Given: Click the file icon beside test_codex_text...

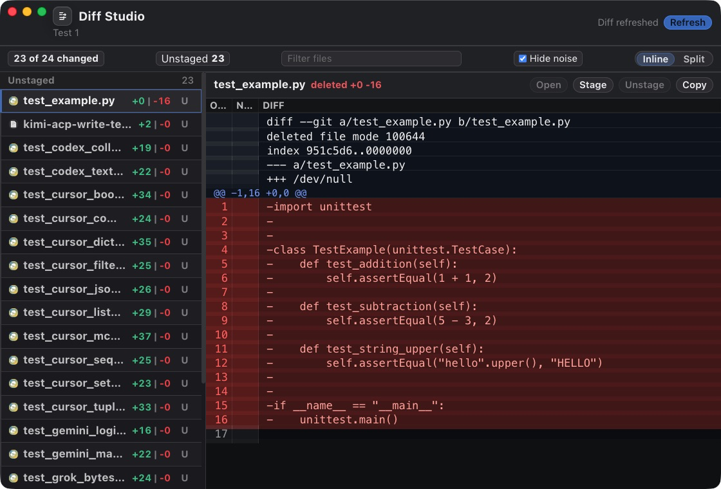Looking at the screenshot, I should pos(14,171).
